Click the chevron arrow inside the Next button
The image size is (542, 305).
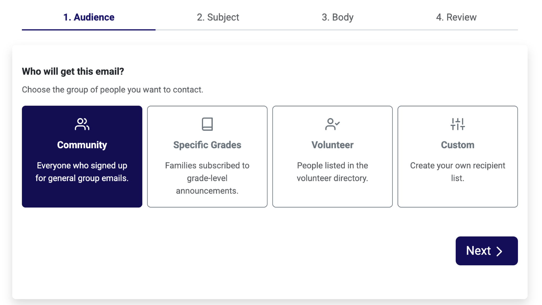coord(500,251)
